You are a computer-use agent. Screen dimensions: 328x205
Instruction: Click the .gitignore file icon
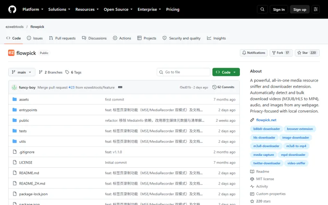tap(15, 152)
